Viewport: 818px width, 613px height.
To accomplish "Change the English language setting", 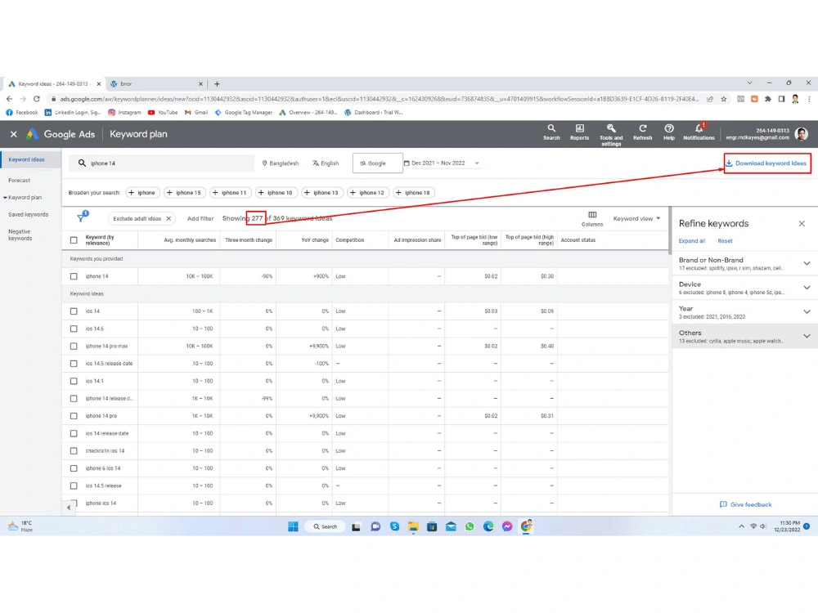I will 326,163.
